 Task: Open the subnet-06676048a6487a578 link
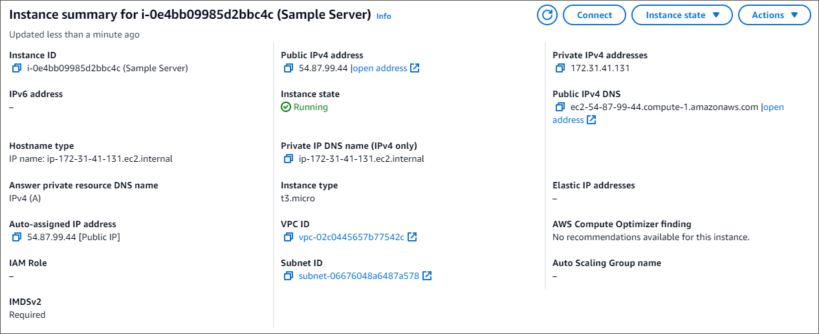(x=358, y=276)
